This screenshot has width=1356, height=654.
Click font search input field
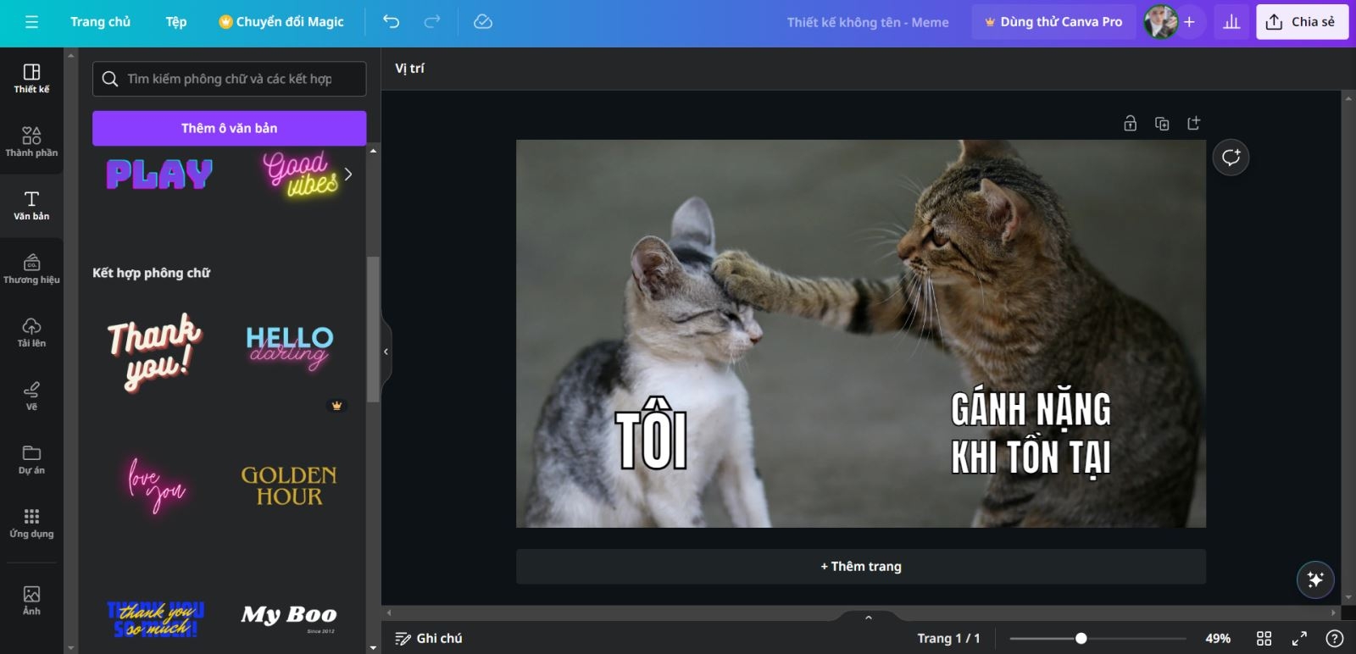coord(229,79)
